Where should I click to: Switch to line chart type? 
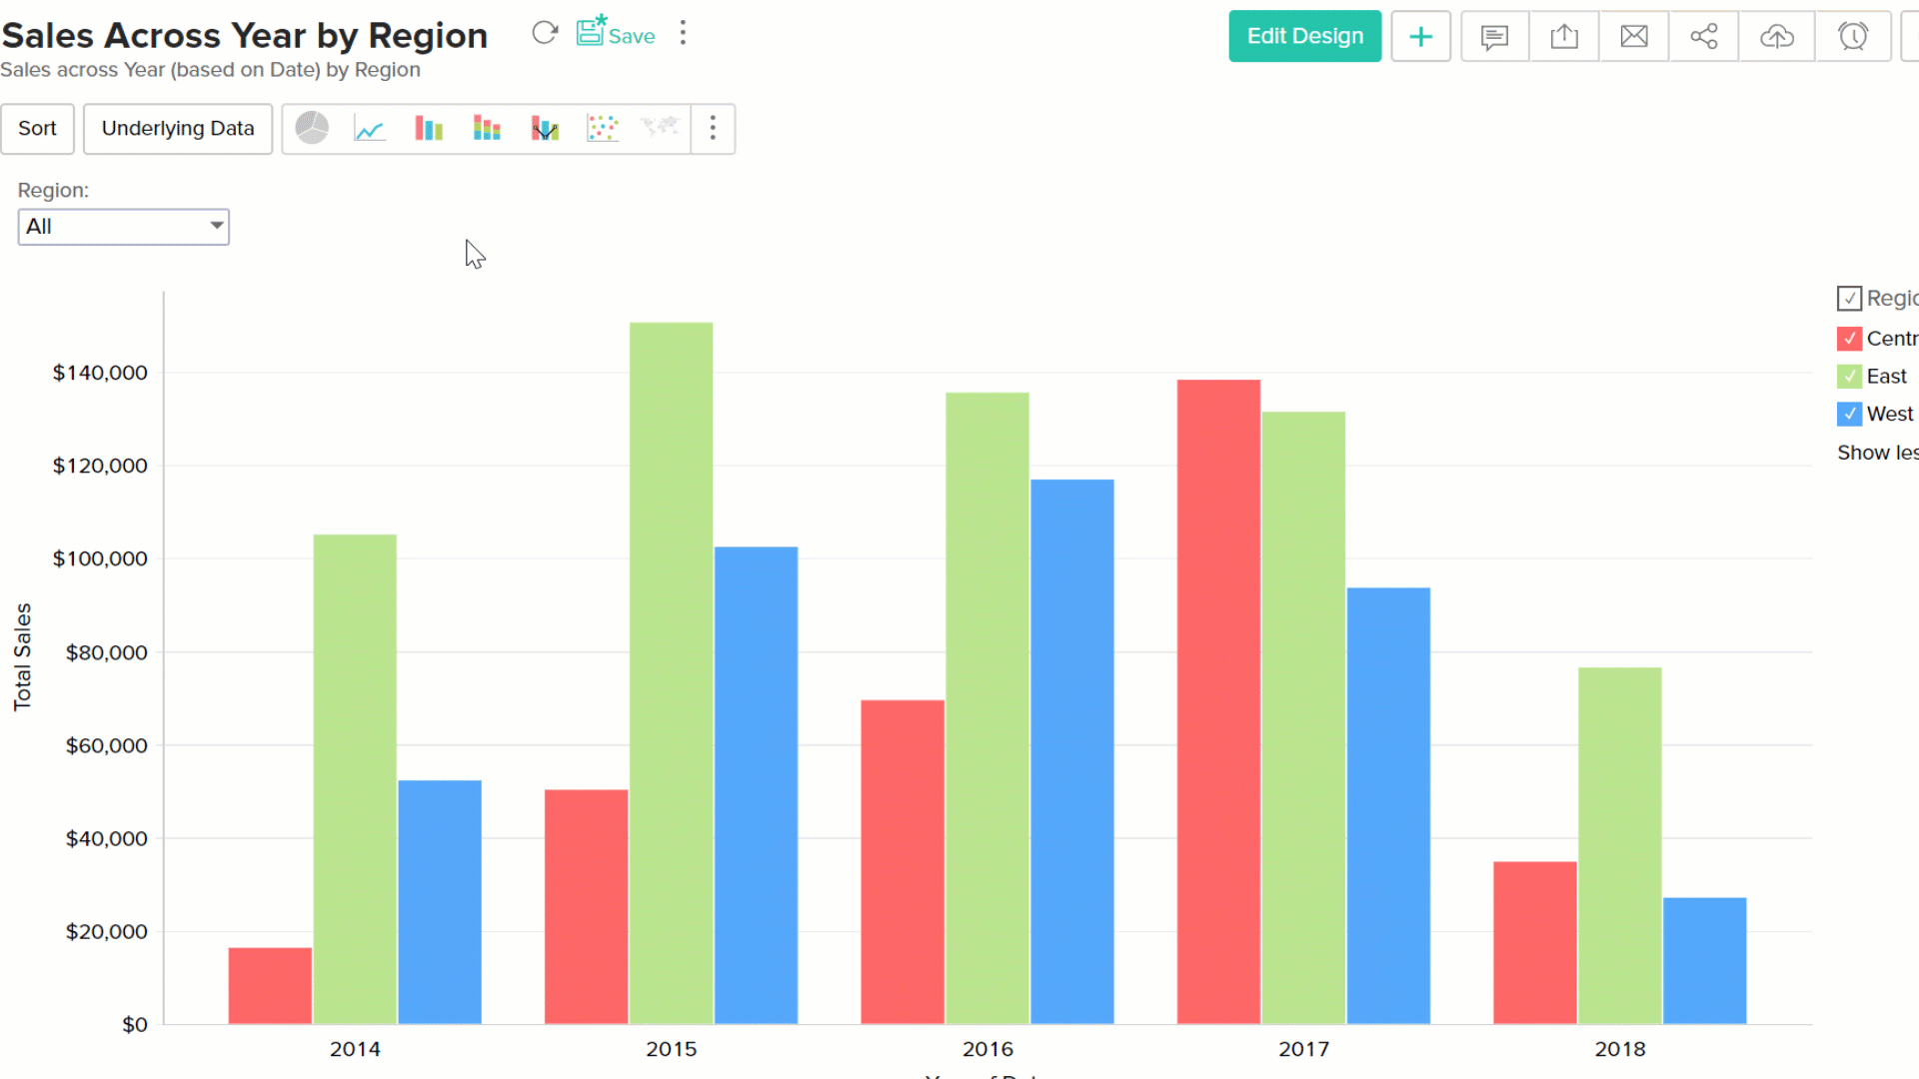click(x=370, y=129)
